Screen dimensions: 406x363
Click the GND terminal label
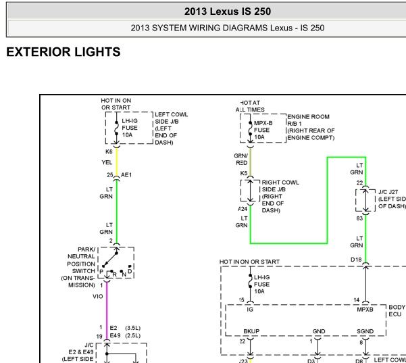pos(319,331)
